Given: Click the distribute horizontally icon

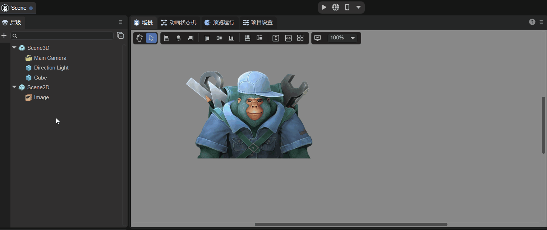Looking at the screenshot, I should pyautogui.click(x=259, y=38).
